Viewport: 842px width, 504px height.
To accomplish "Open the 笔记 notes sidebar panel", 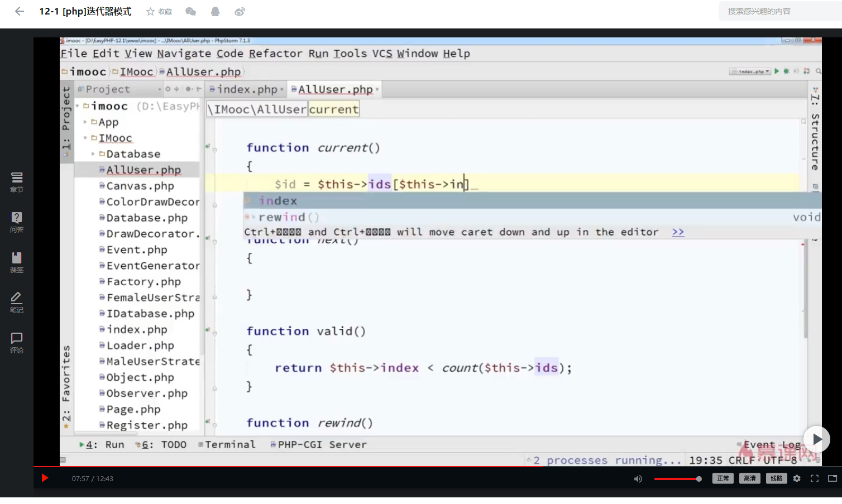I will (x=17, y=303).
